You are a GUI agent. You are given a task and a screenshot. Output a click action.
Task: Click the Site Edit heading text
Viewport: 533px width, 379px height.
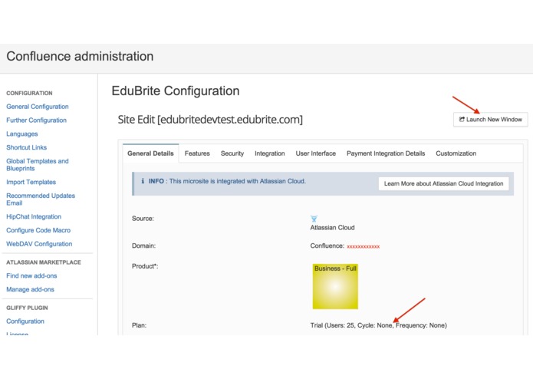[x=210, y=120]
